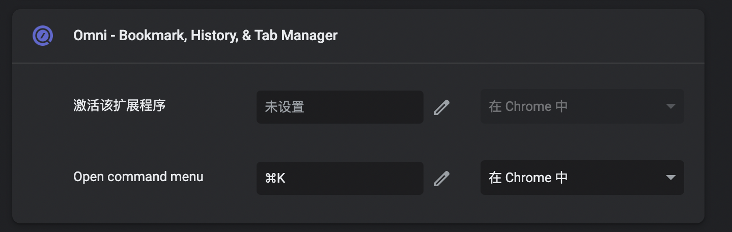Open scope dropdown for Open command menu

click(582, 178)
